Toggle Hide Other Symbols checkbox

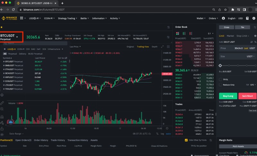click(x=186, y=140)
